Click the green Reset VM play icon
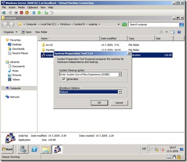 pos(40,13)
